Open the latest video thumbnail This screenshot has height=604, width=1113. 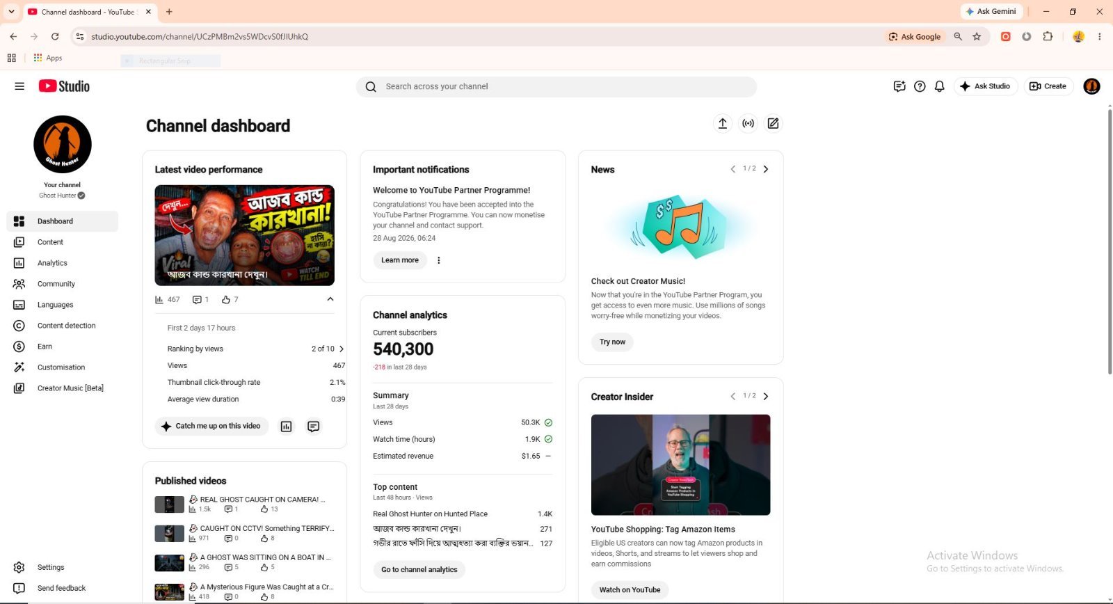[245, 235]
